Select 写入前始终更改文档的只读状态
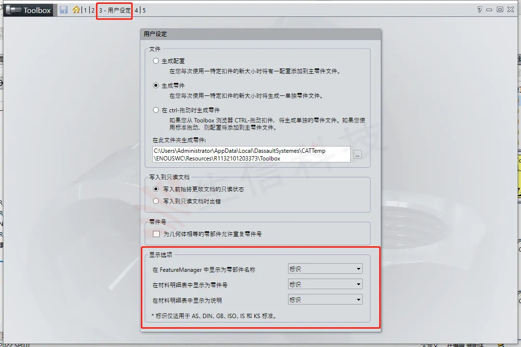 pyautogui.click(x=156, y=189)
